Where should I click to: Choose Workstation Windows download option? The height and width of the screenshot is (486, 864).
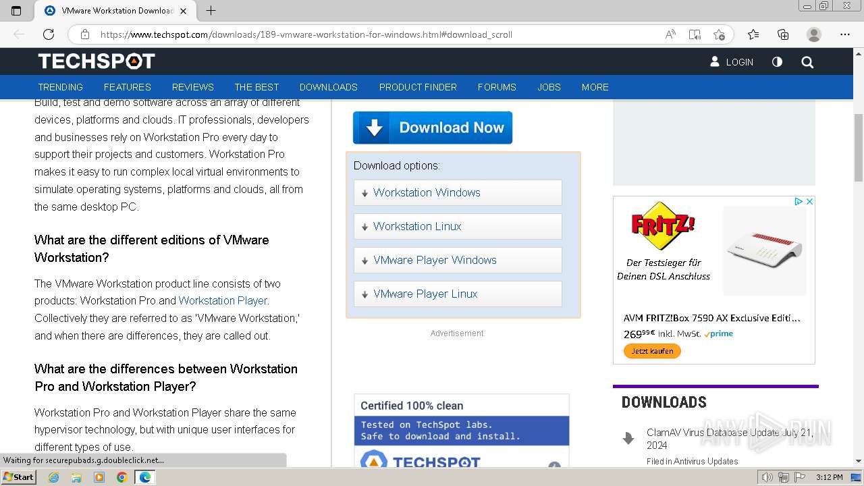tap(458, 192)
